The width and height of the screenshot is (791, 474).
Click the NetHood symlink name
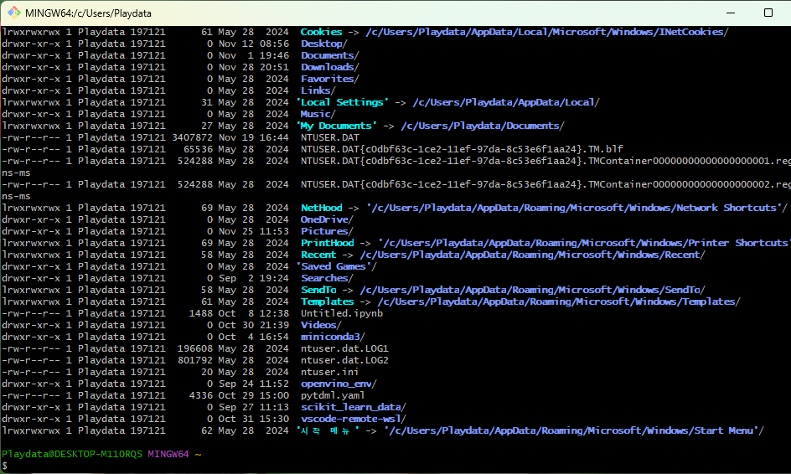[x=322, y=208]
